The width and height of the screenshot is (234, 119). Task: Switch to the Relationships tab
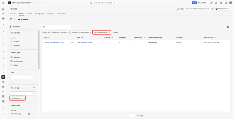click(62, 14)
